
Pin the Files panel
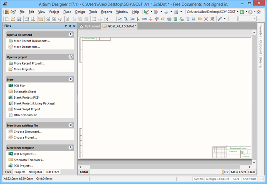click(70, 26)
